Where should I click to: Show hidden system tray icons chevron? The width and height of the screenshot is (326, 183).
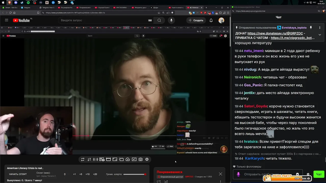point(305,3)
